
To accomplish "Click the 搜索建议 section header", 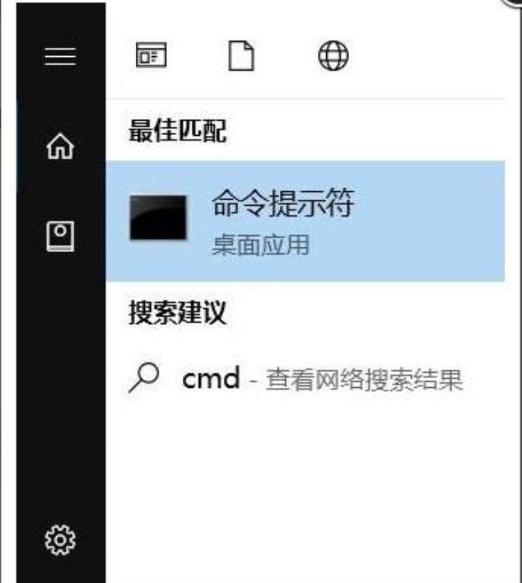I will tap(177, 313).
